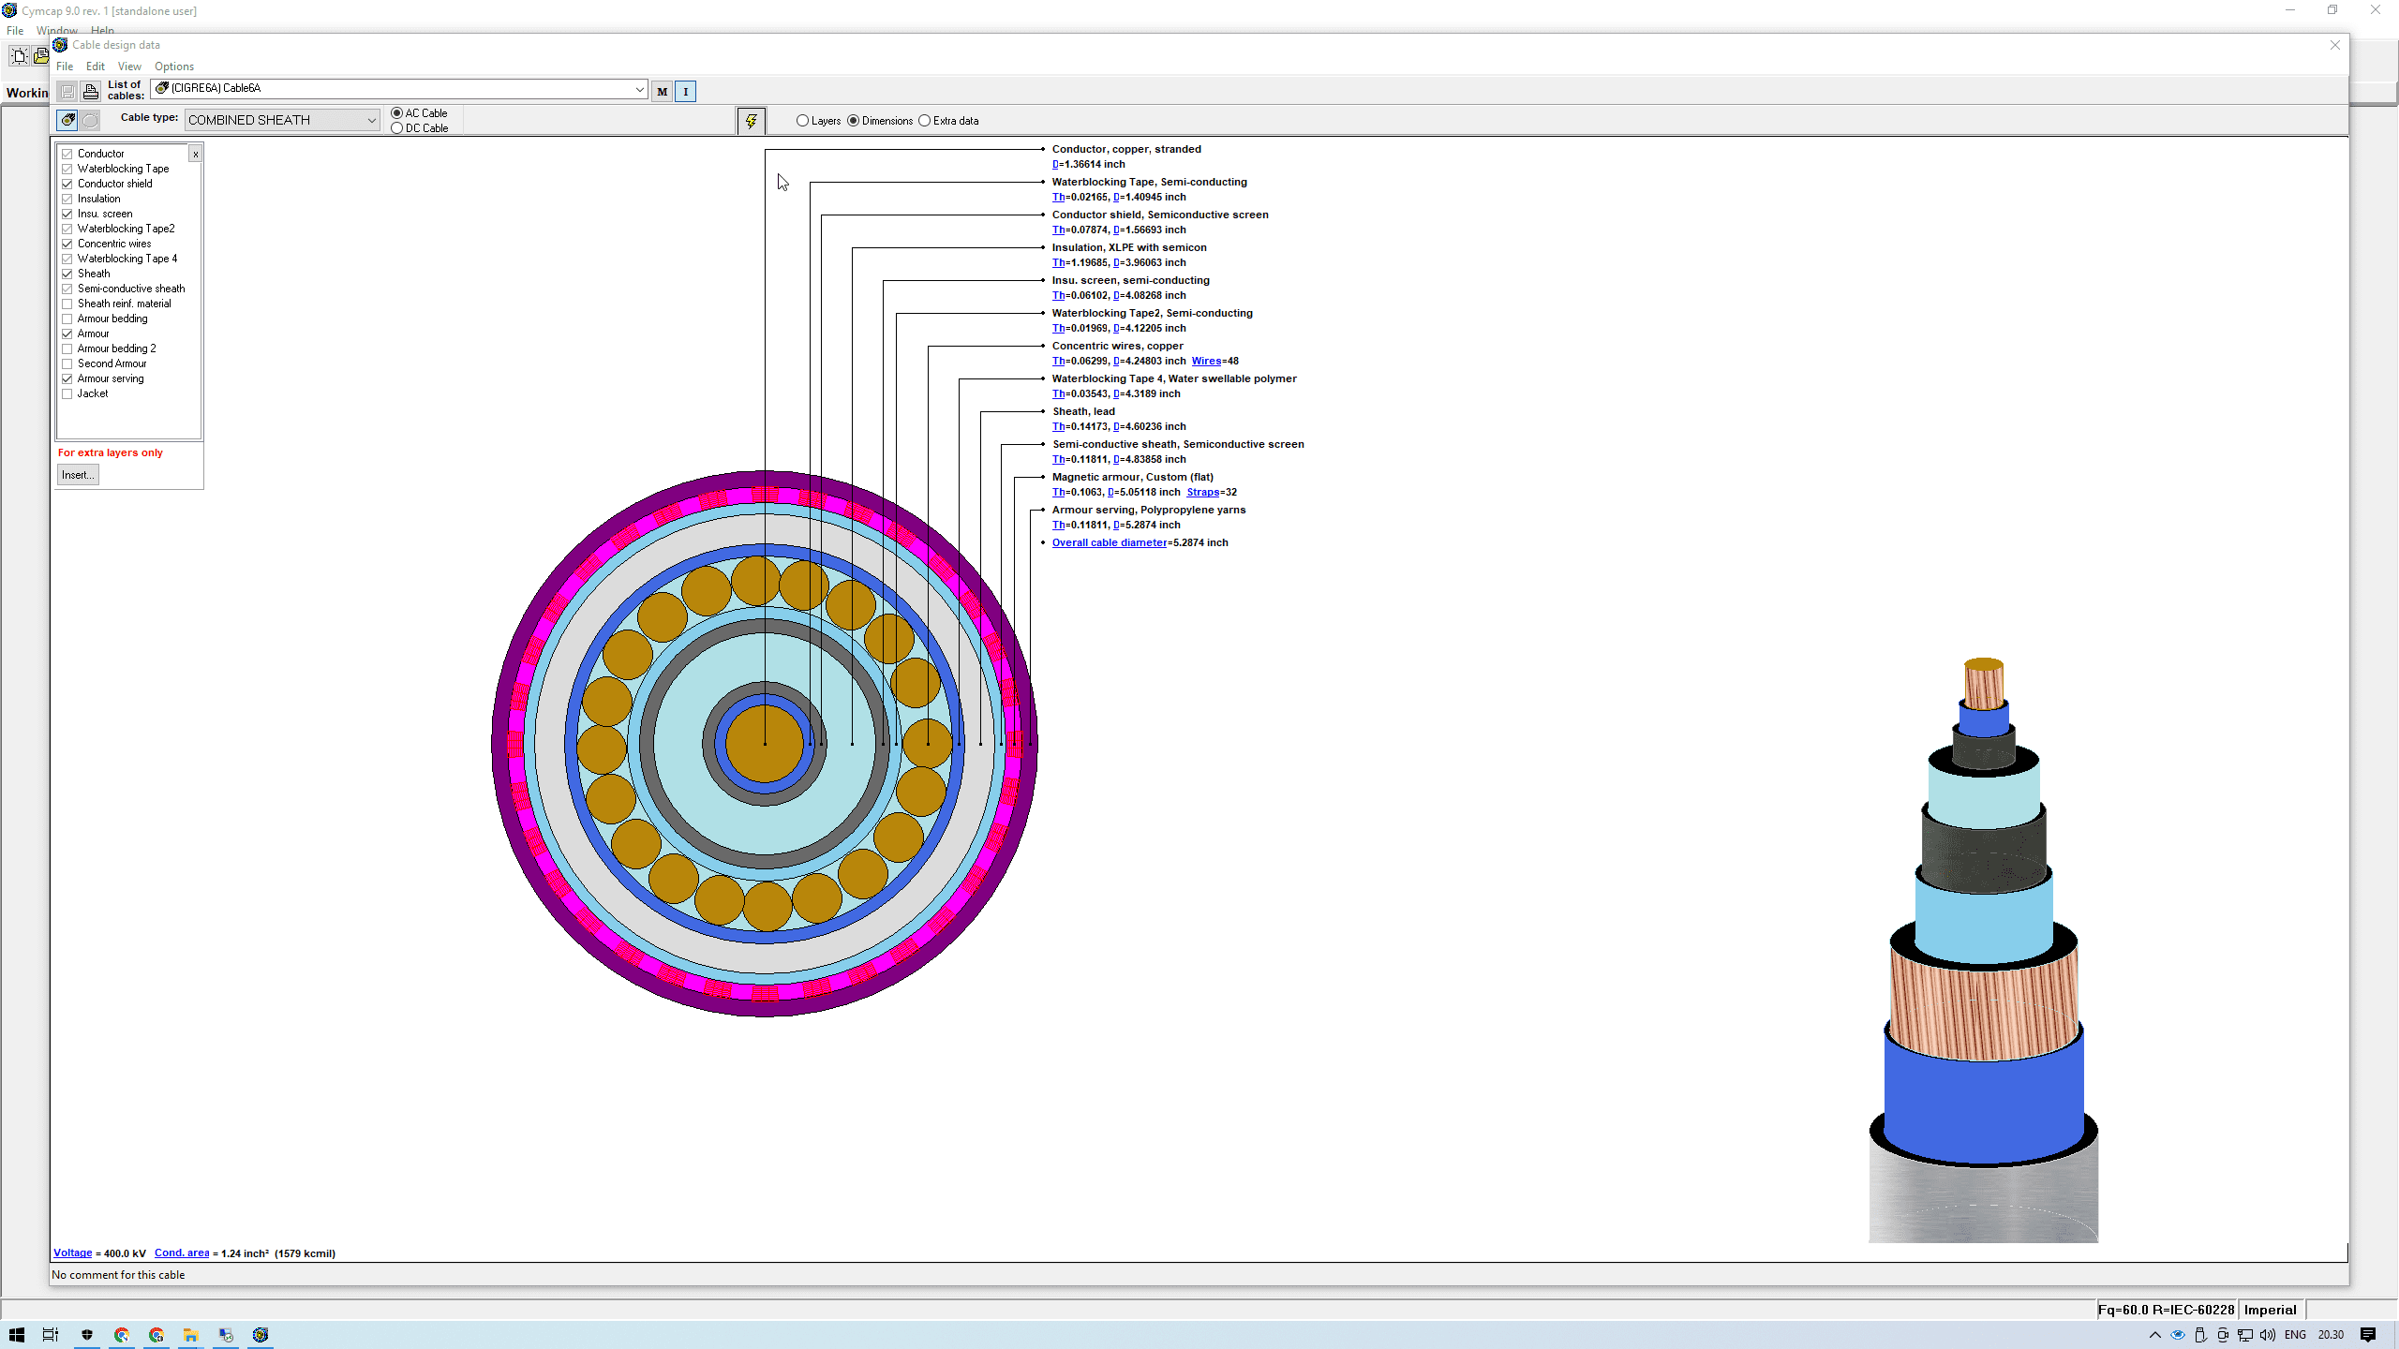Click the lightning bolt calculation icon
This screenshot has width=2399, height=1349.
click(751, 120)
